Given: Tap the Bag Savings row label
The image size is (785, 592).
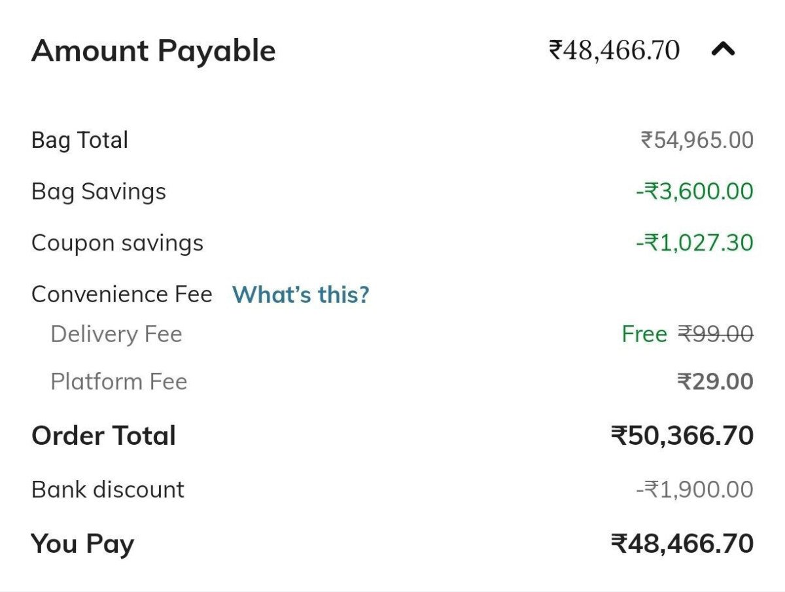Looking at the screenshot, I should 99,192.
